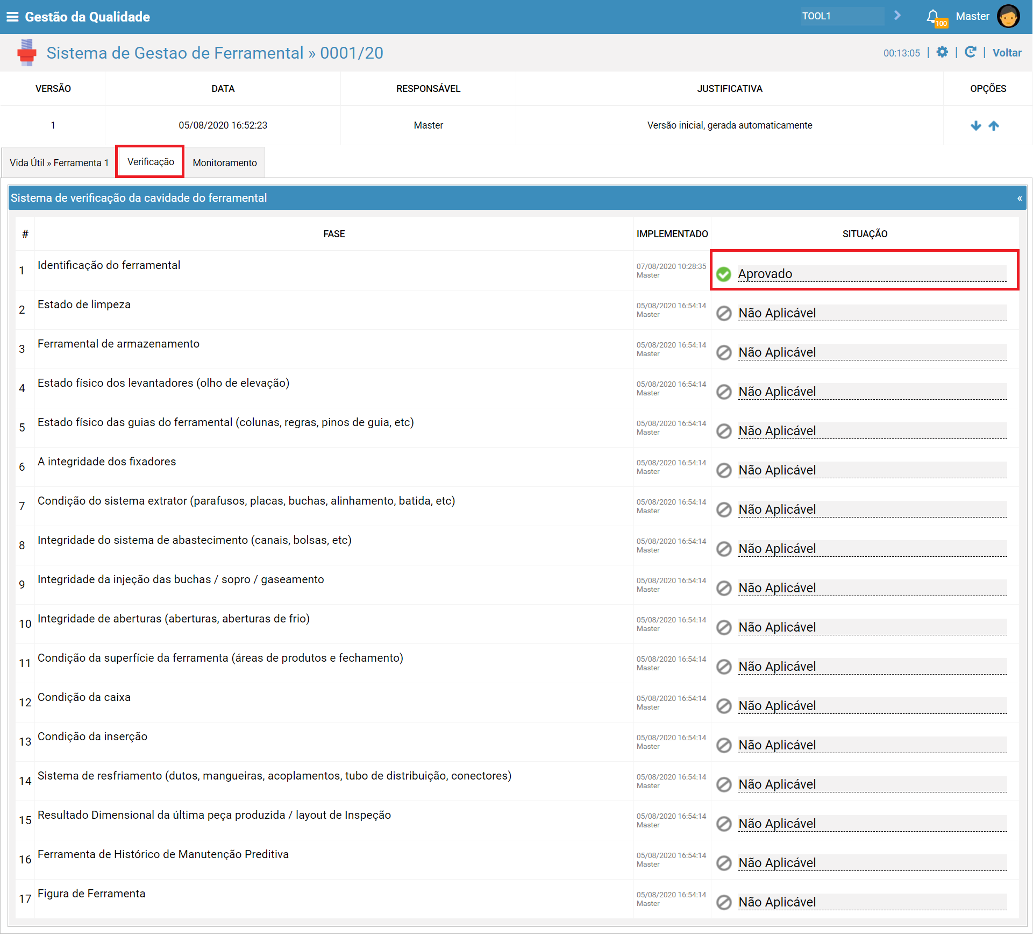Click the notification bell icon
This screenshot has width=1033, height=935.
[x=934, y=17]
